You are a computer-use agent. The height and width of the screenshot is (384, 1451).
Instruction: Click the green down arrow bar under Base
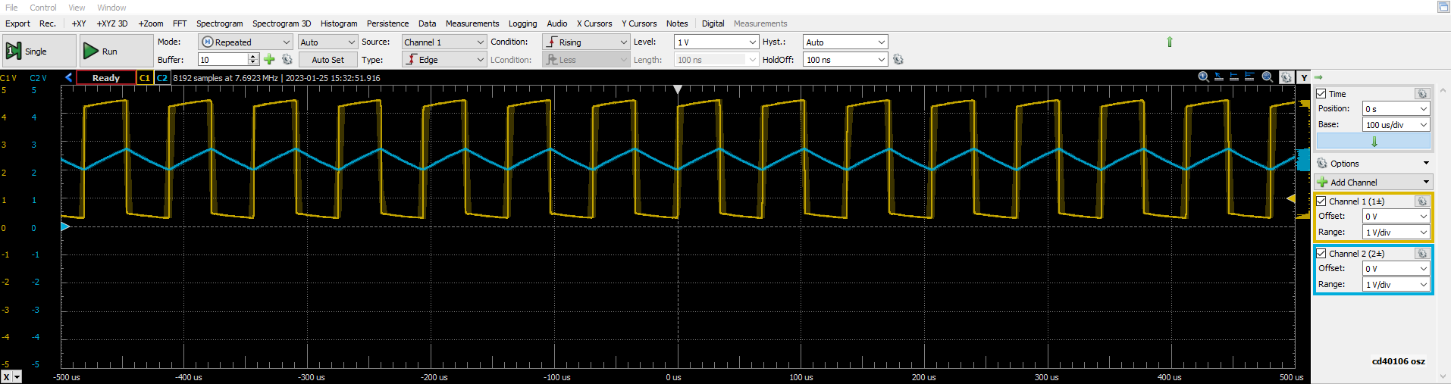click(1373, 142)
